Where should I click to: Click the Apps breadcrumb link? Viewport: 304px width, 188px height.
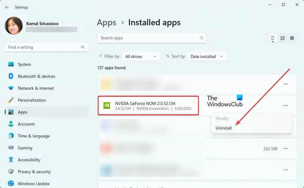click(106, 23)
